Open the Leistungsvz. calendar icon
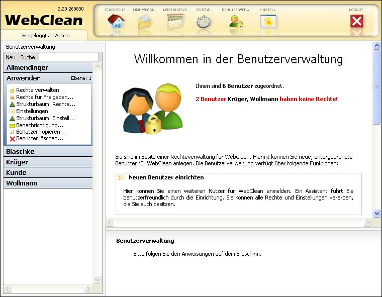Image resolution: width=382 pixels, height=297 pixels. click(x=175, y=21)
